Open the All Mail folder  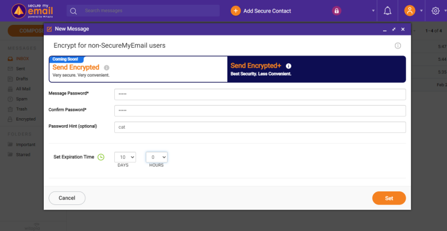click(x=23, y=89)
